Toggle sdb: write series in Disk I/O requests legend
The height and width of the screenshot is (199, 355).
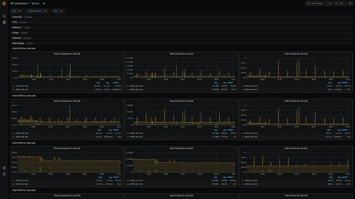pyautogui.click(x=22, y=133)
